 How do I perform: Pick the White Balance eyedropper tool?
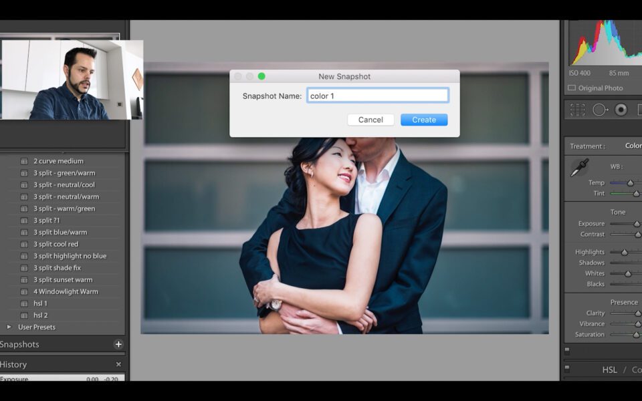(579, 168)
